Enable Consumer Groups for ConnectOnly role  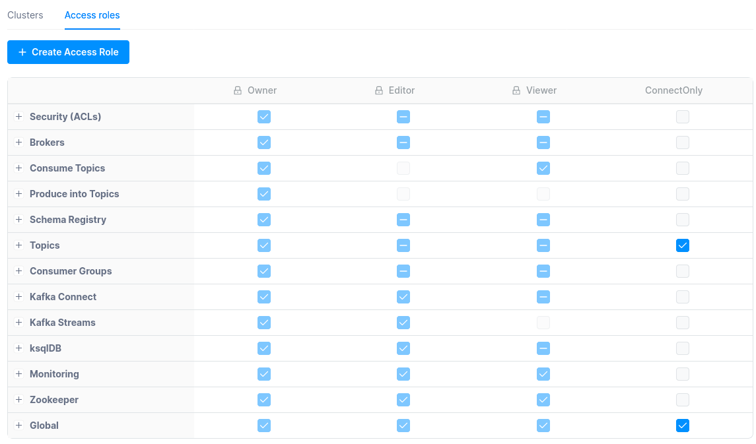tap(683, 272)
